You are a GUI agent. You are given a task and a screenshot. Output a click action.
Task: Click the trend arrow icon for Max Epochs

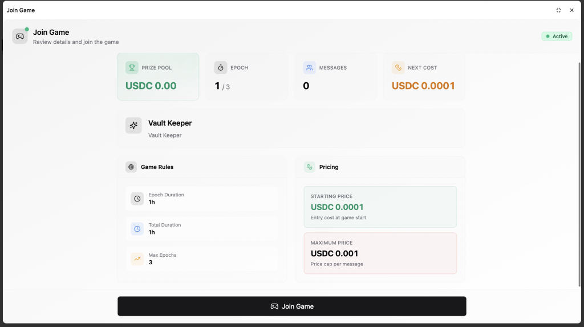[137, 259]
